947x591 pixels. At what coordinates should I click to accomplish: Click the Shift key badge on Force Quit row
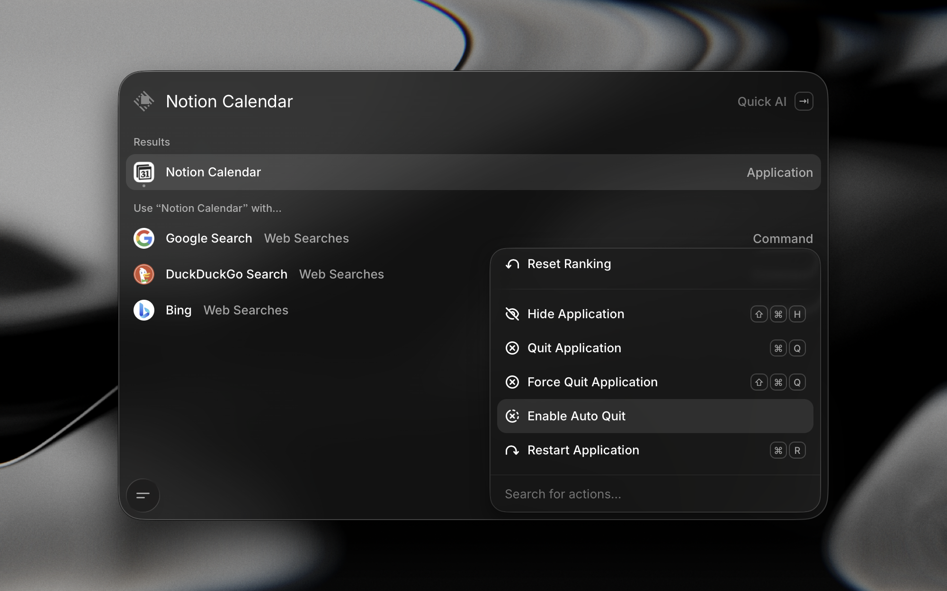click(759, 382)
